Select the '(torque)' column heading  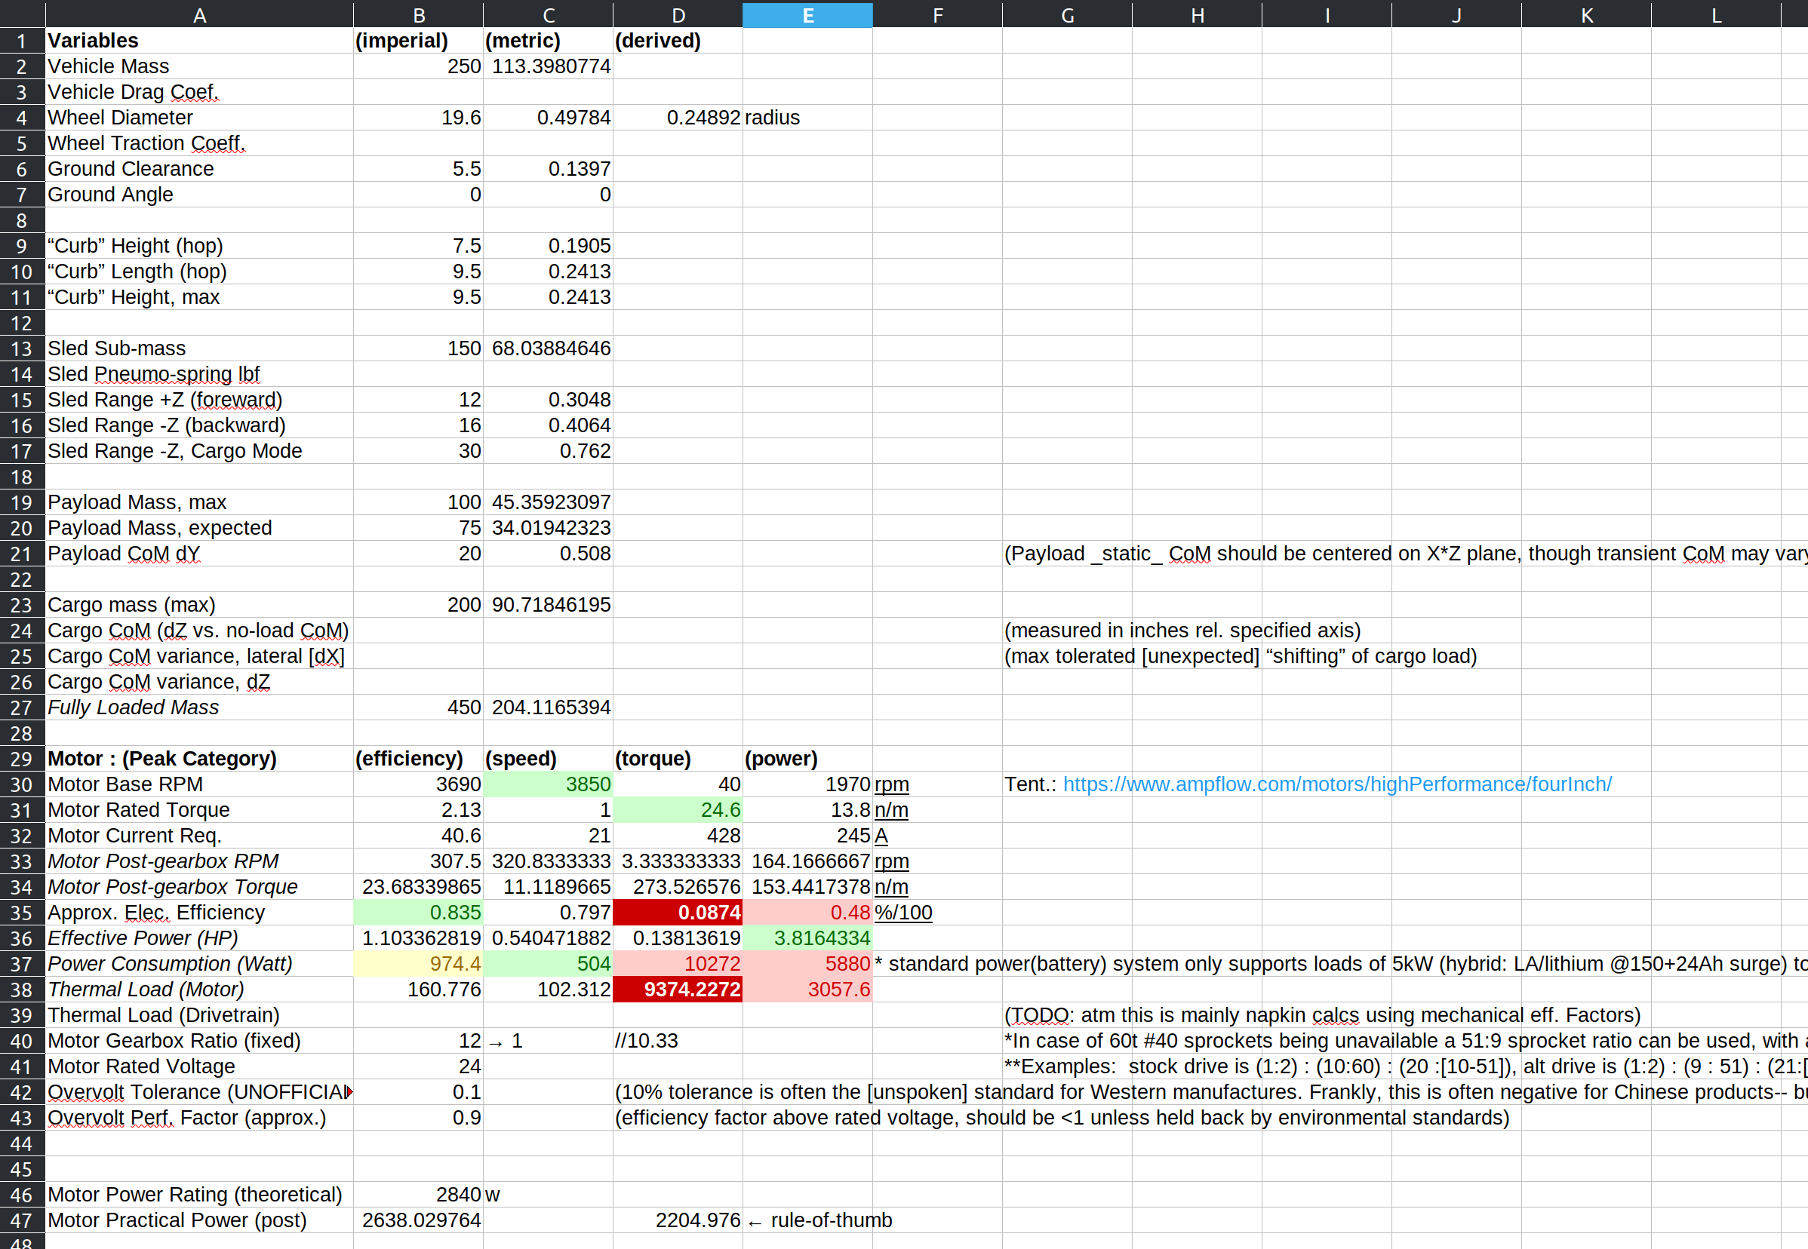point(678,758)
